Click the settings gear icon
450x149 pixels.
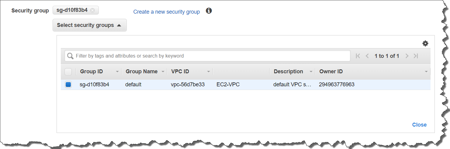click(425, 44)
